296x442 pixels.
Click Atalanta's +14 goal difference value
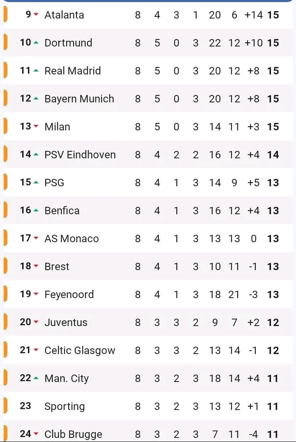tap(253, 15)
